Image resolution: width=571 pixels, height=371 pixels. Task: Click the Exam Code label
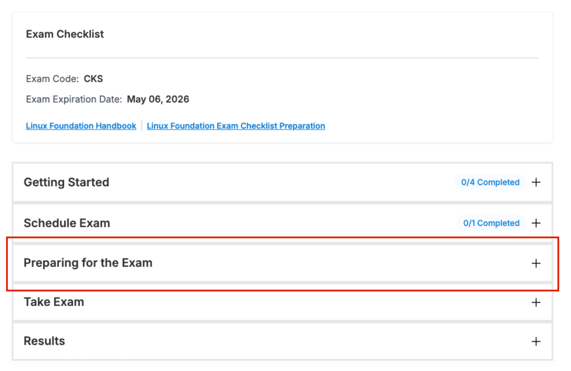coord(52,79)
